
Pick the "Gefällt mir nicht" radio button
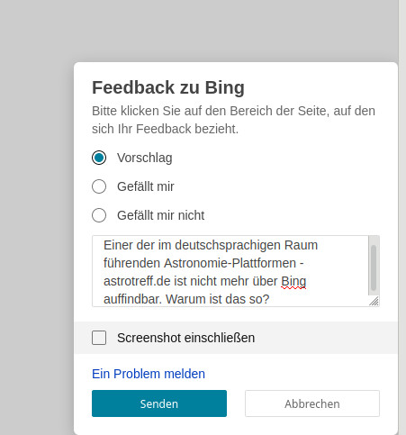click(99, 215)
